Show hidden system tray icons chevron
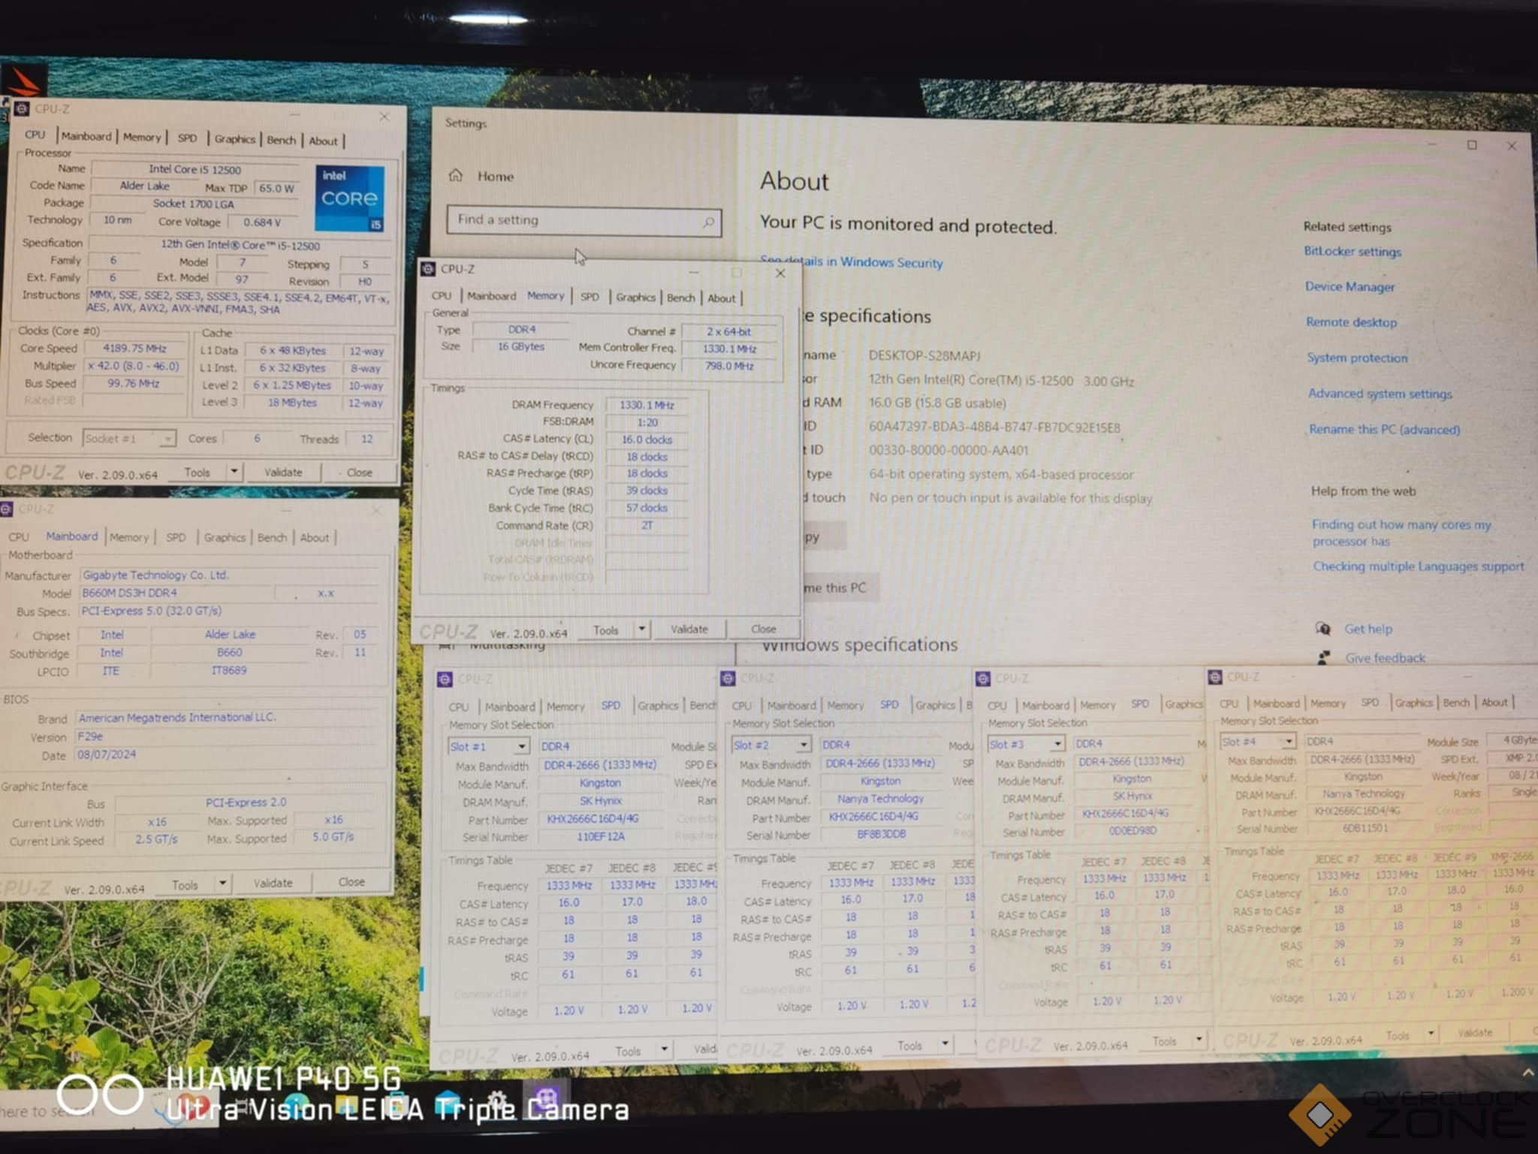This screenshot has width=1538, height=1154. point(1527,1073)
